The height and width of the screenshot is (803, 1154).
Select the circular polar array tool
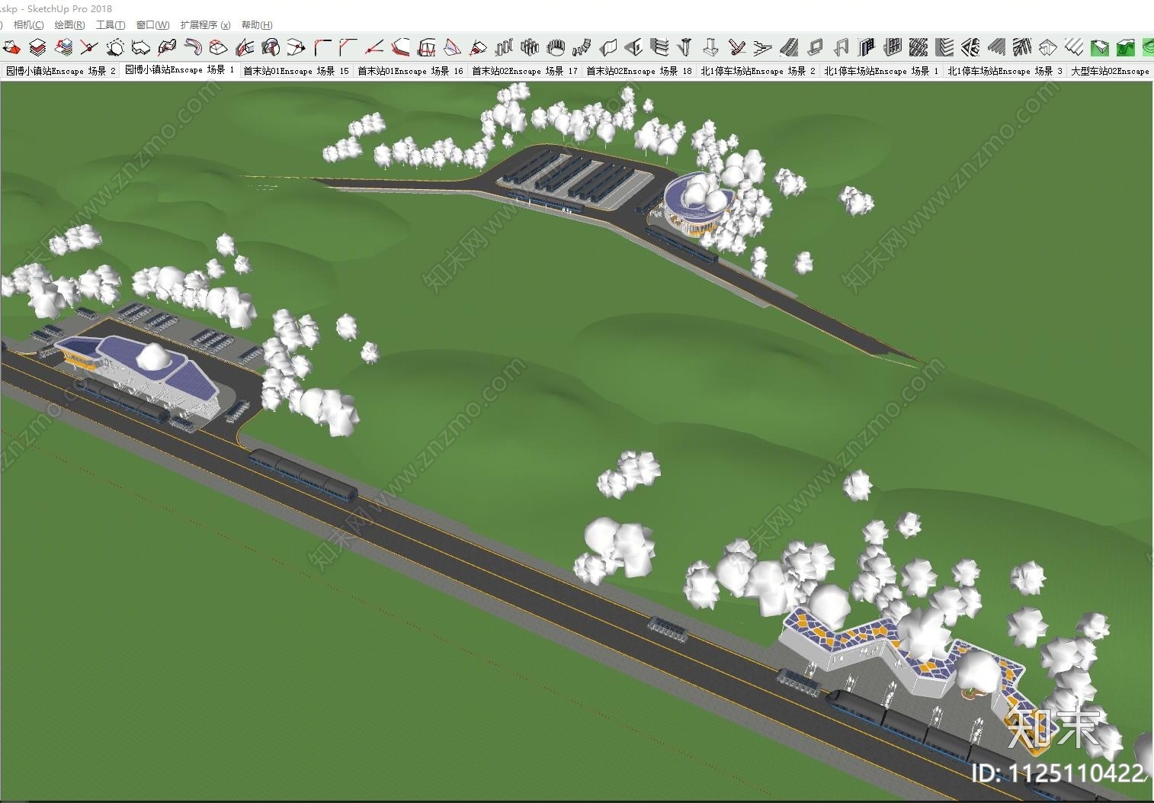tap(556, 48)
